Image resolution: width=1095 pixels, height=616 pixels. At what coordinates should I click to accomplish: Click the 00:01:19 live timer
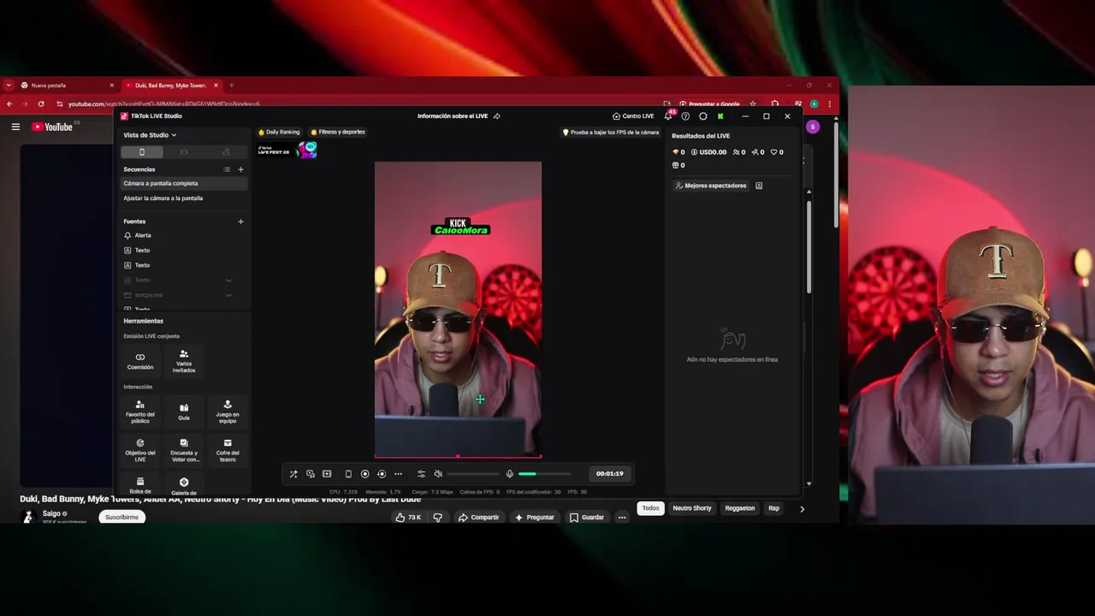610,474
